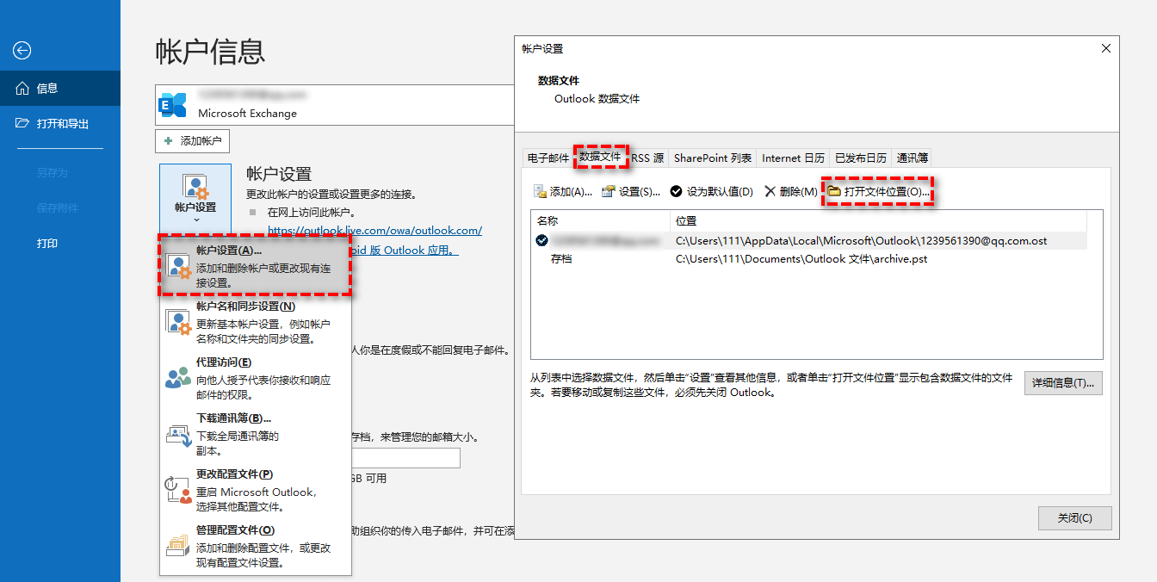Click the default checkmark icon on the first data file
Screen dimensions: 1157x582
tap(541, 240)
